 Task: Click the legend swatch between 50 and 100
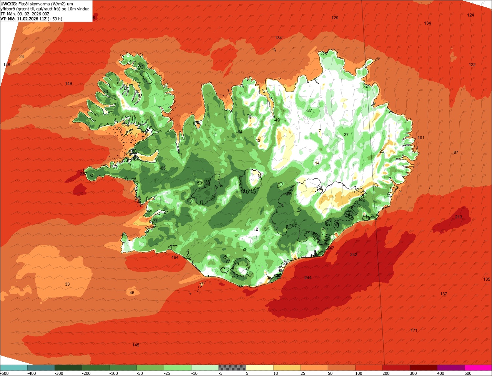(x=341, y=368)
